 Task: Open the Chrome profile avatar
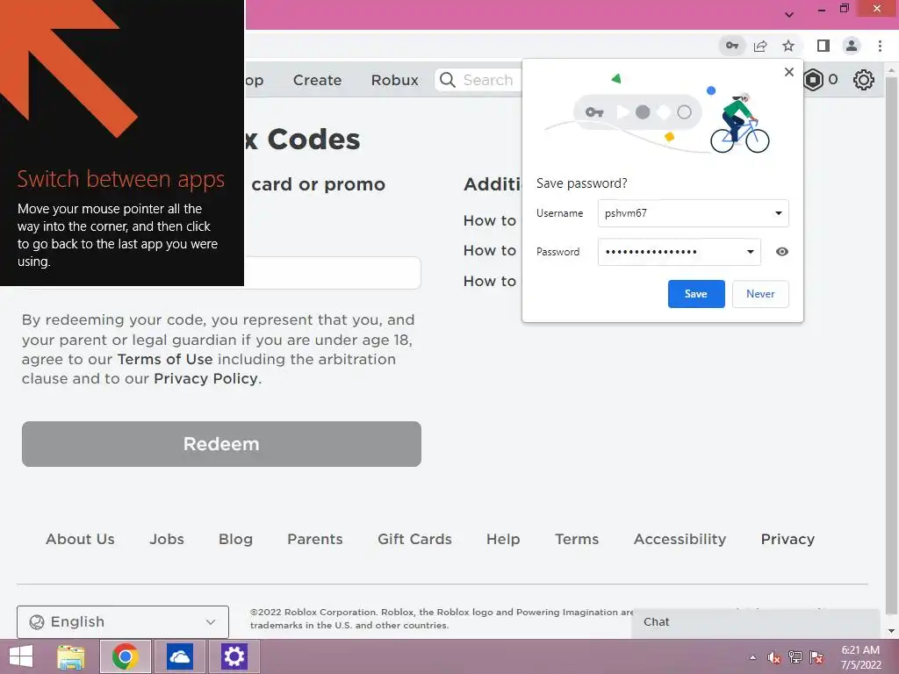point(852,46)
